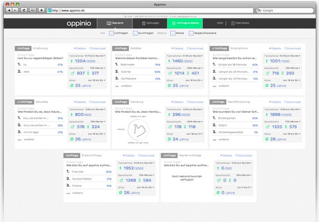The width and height of the screenshot is (319, 222).
Task: Download the Hamburg survey
Action: point(195,102)
